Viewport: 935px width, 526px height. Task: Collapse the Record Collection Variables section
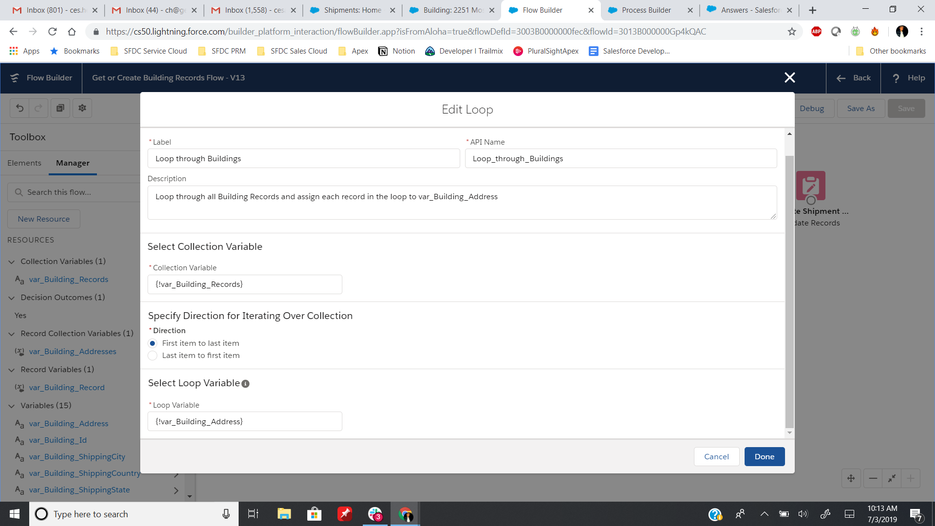(x=12, y=334)
